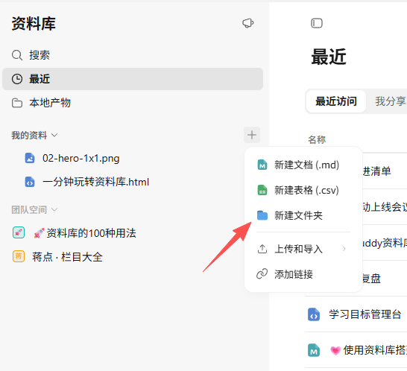The width and height of the screenshot is (407, 371).
Task: Click the plus button in 我的资料
Action: pos(252,135)
